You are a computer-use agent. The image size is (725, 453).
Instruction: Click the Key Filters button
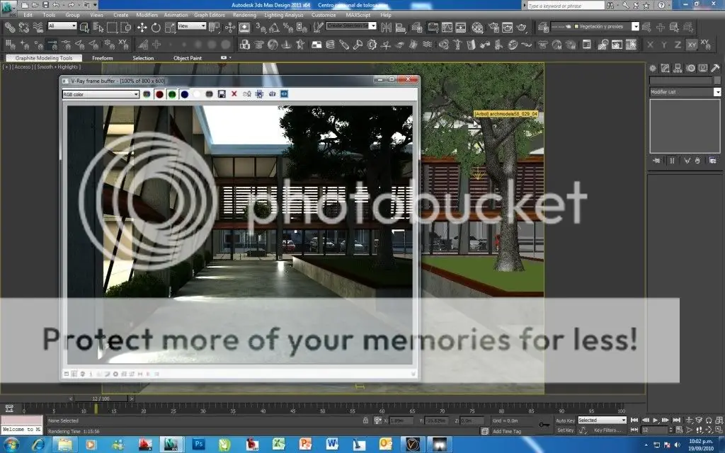click(x=607, y=430)
